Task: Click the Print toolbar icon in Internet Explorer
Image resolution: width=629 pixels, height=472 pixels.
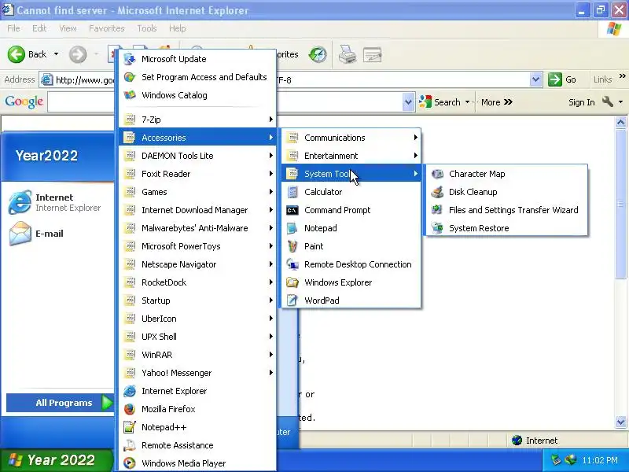Action: click(348, 54)
